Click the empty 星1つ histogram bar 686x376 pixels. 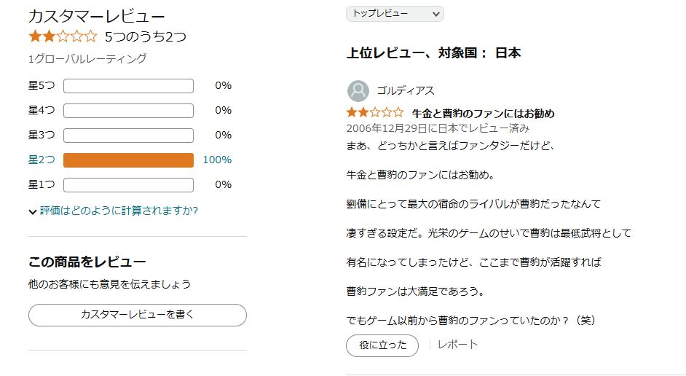coord(128,185)
